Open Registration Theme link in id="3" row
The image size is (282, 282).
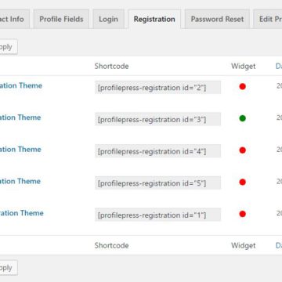click(x=20, y=117)
